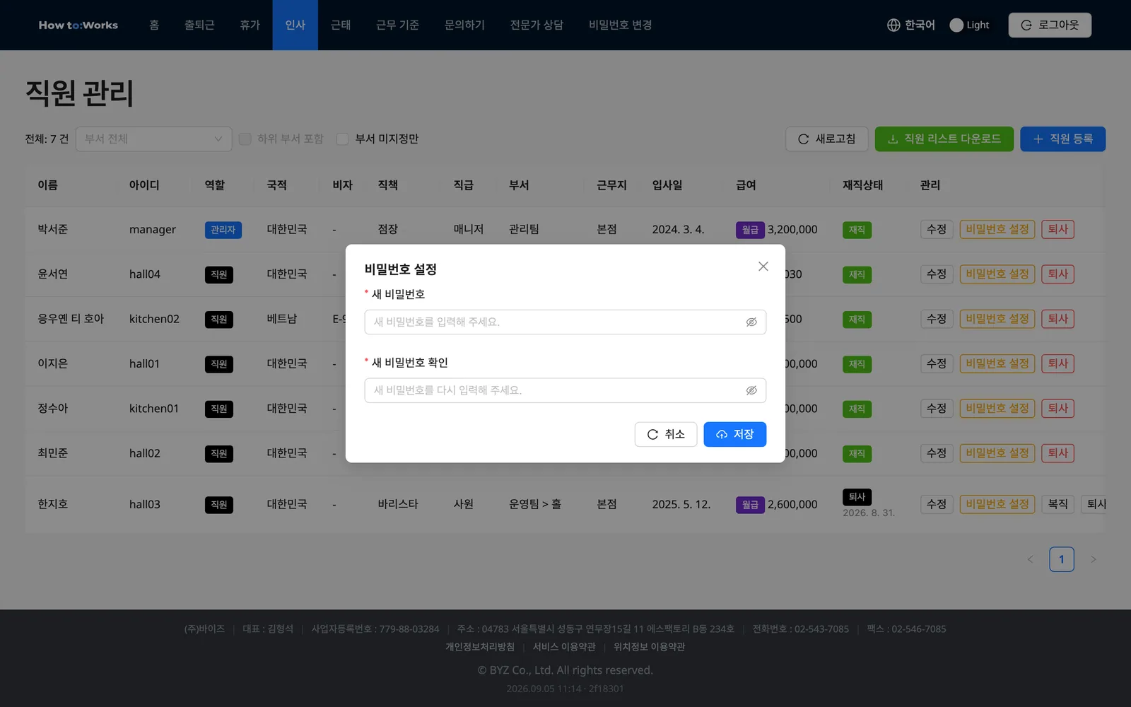Open 위치정보 이용약관 footer link
This screenshot has width=1131, height=707.
649,647
